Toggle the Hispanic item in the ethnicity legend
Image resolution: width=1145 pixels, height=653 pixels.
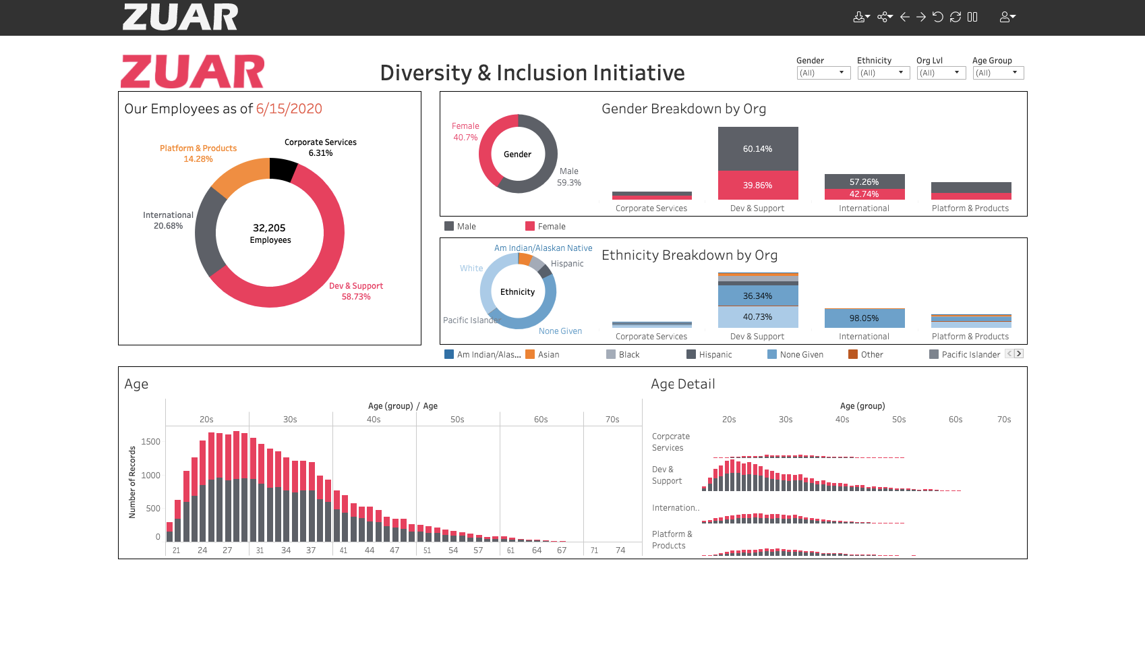click(x=716, y=354)
